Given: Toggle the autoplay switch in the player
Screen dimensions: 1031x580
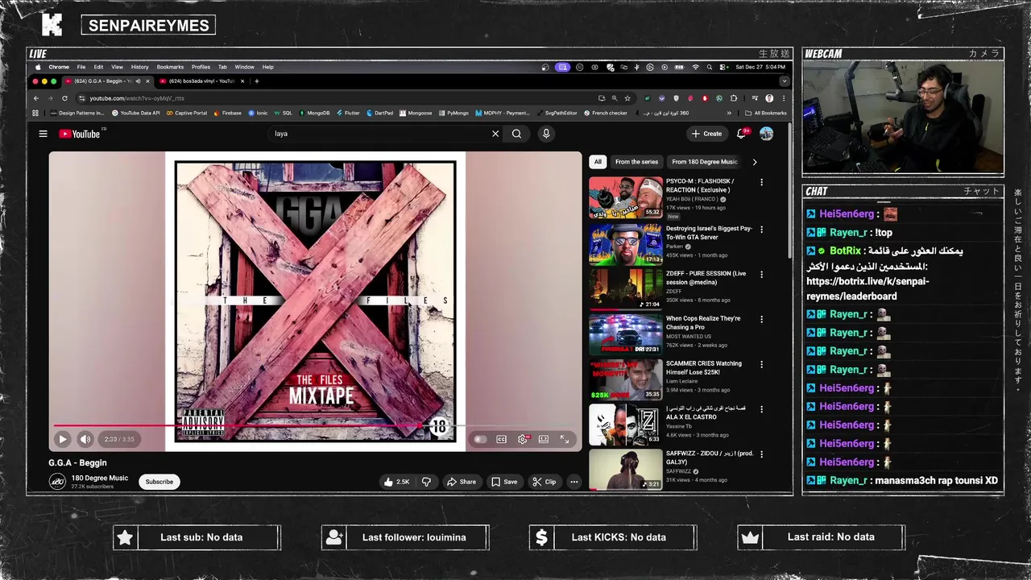Looking at the screenshot, I should coord(480,439).
